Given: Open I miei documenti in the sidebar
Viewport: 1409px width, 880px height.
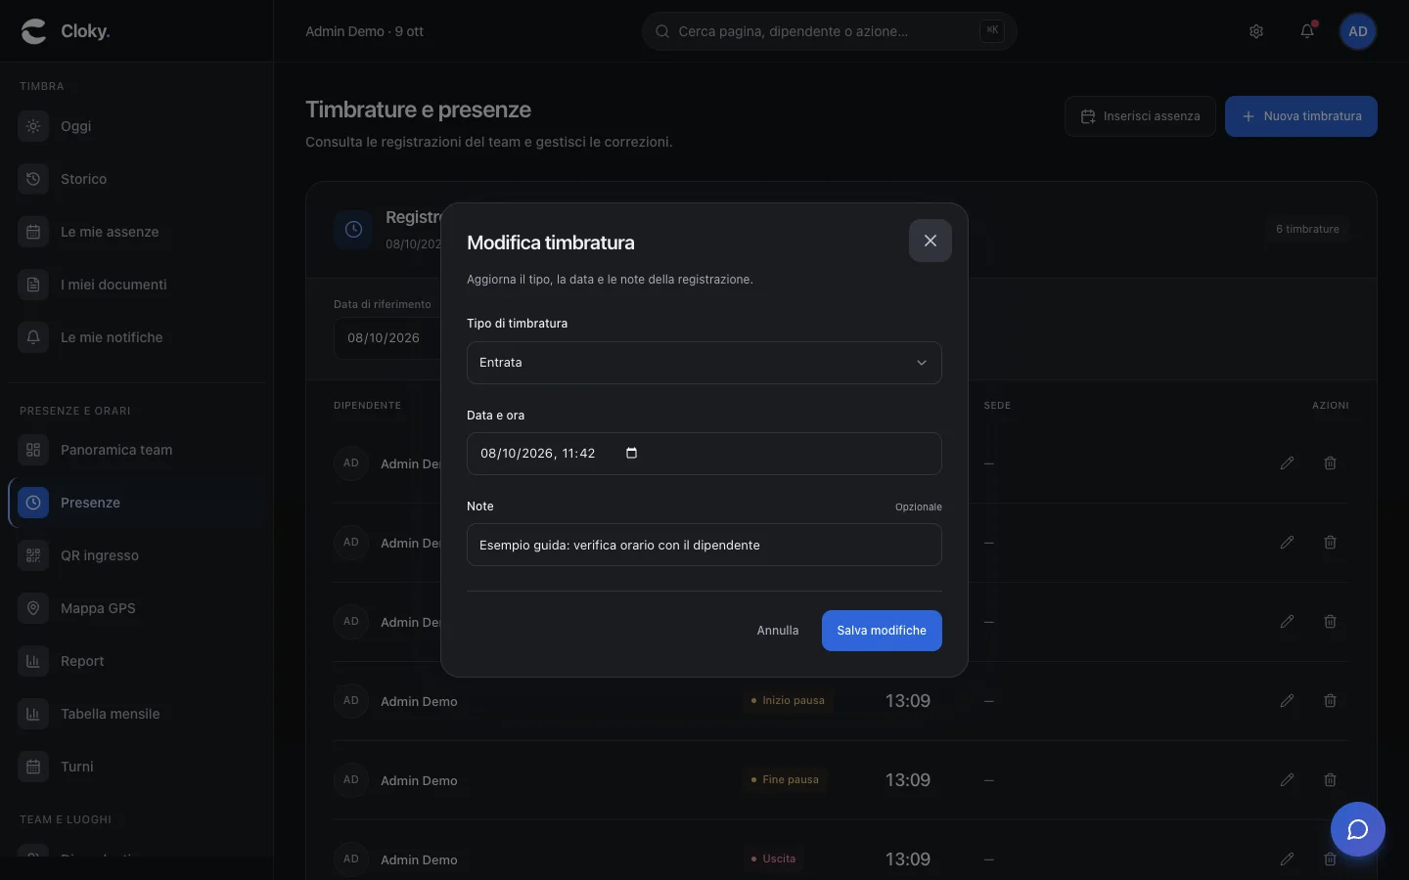Looking at the screenshot, I should (x=137, y=285).
